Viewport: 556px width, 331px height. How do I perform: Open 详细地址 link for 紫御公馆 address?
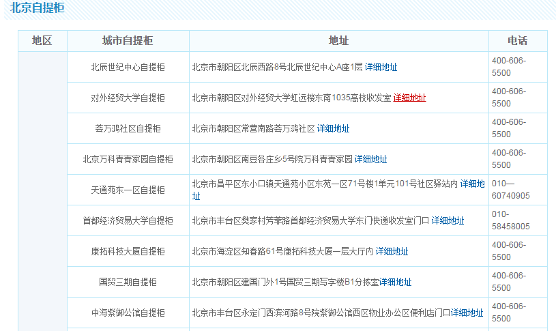pos(467,313)
